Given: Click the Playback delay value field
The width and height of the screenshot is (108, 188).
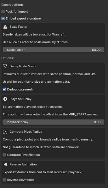Looking at the screenshot, I should [53, 122].
